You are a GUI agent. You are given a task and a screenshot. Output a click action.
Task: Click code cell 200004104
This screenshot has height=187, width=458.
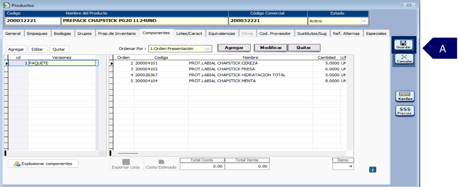[x=161, y=81]
